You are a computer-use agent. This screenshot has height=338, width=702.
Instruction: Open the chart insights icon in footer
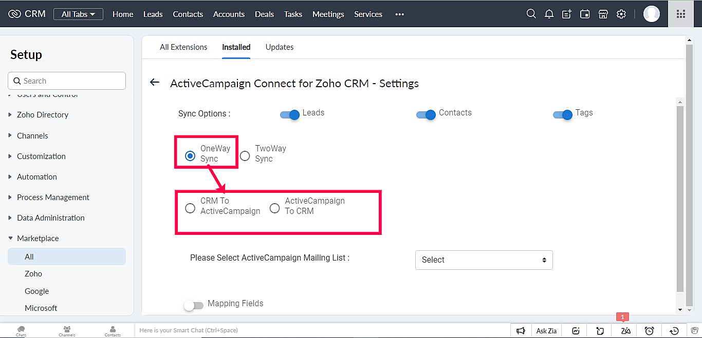[x=576, y=331]
